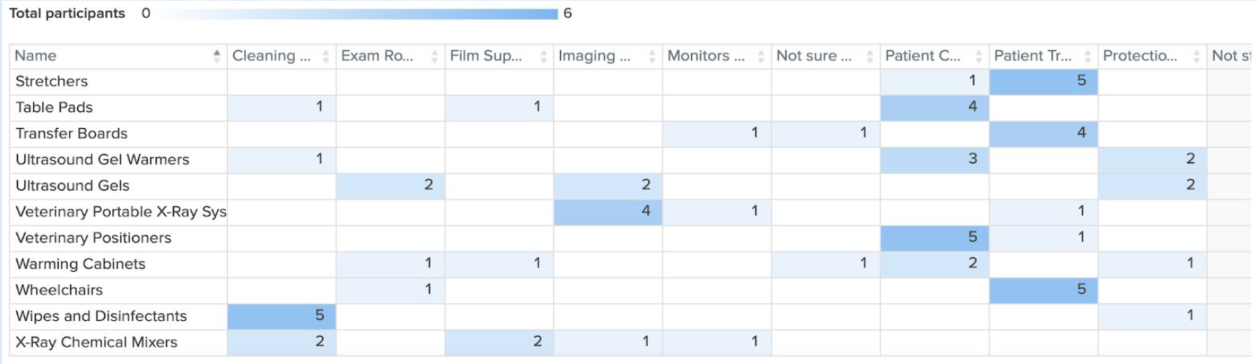Click the Wheelchairs row label

(59, 290)
